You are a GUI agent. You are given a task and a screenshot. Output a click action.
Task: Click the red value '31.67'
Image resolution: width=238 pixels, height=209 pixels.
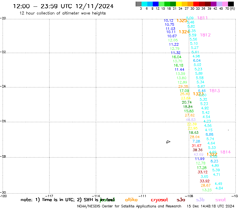pyautogui.click(x=197, y=146)
